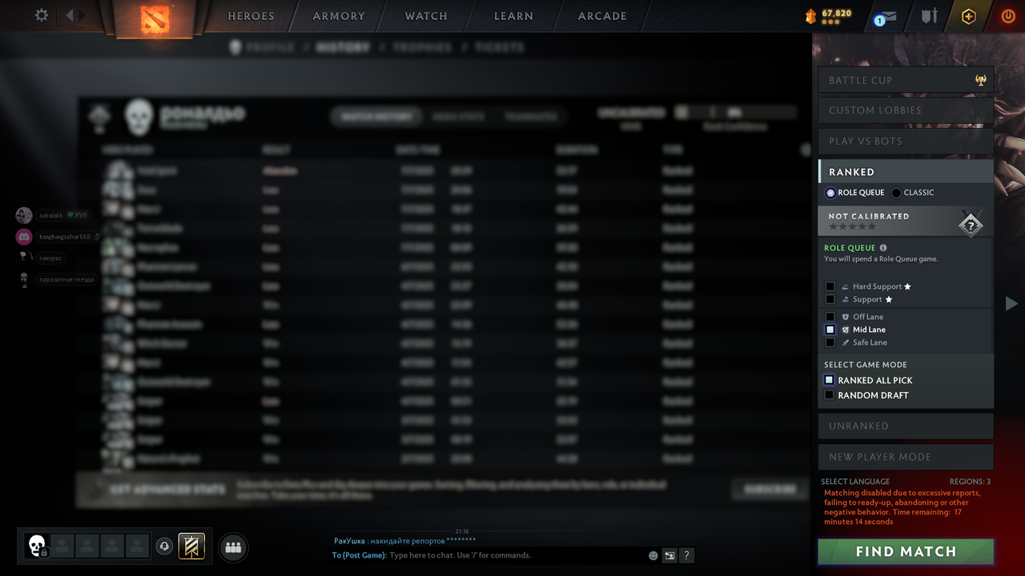Screen dimensions: 1025x576
Task: Open the armory shield and sword icon
Action: 929,16
